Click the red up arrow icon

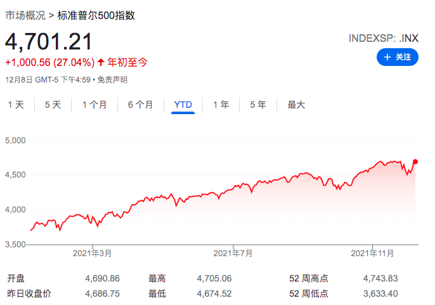(x=101, y=62)
